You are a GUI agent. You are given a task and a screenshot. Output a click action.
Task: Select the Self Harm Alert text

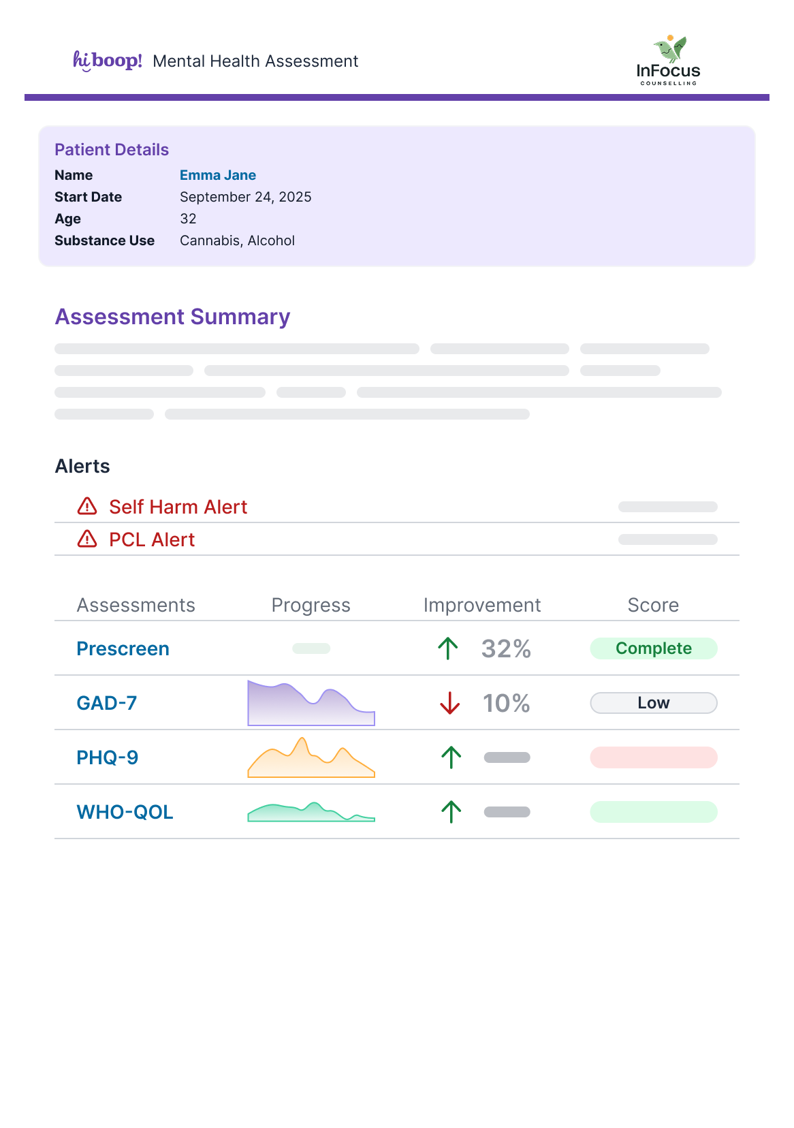[x=178, y=507]
